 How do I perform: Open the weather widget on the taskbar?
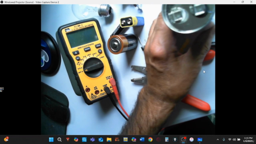(x=6, y=139)
